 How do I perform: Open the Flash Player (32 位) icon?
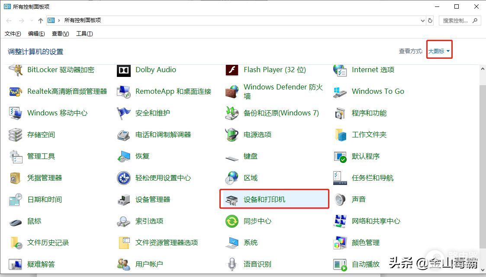coord(232,70)
